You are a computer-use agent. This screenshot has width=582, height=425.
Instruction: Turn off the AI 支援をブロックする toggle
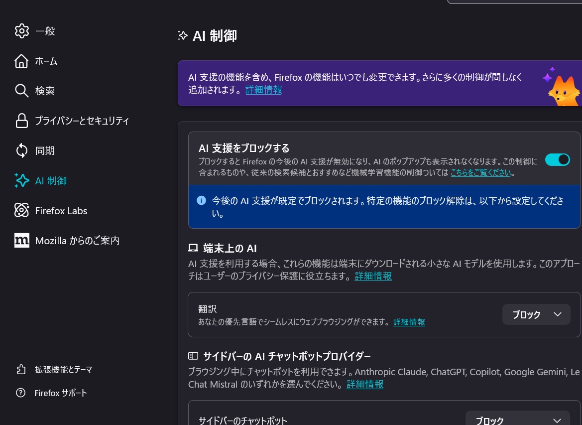(558, 159)
